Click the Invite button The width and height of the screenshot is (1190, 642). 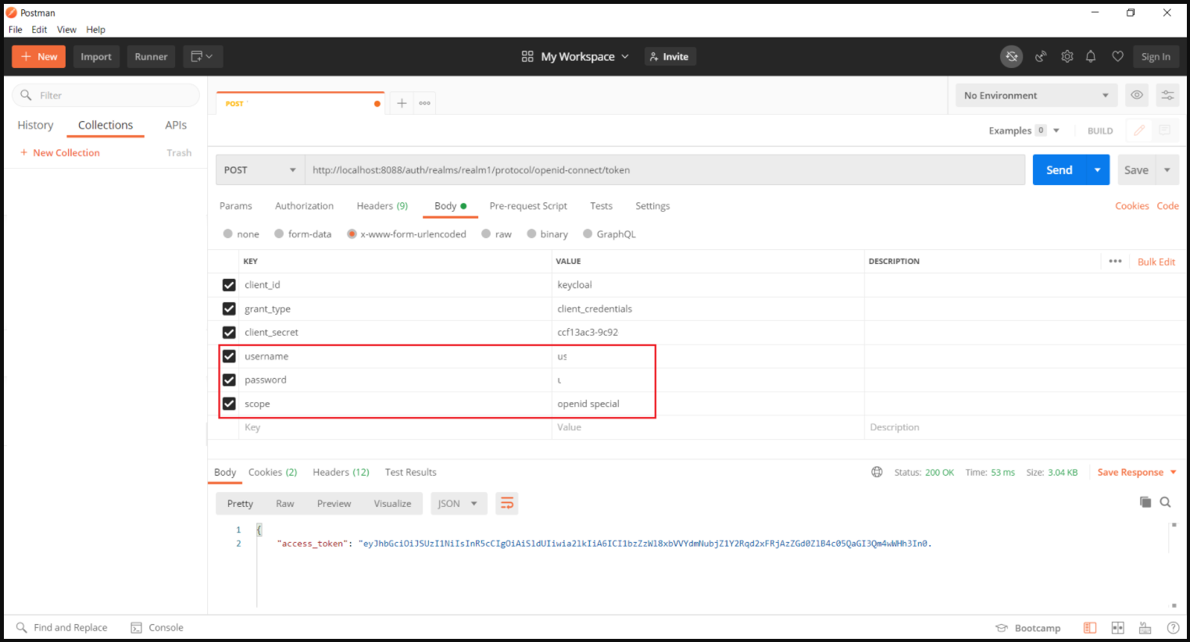pyautogui.click(x=670, y=56)
